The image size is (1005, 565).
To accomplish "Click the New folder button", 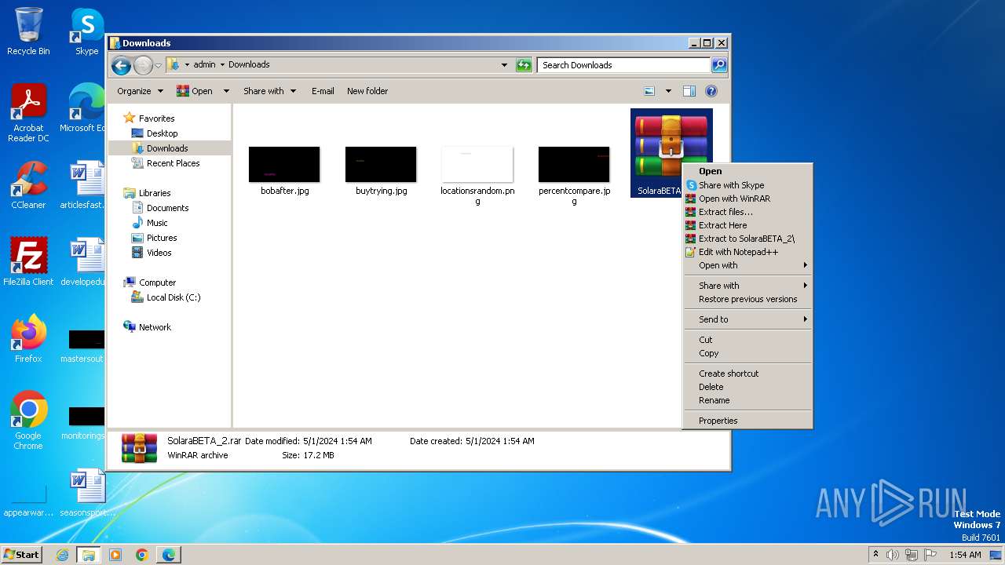I will tap(367, 91).
